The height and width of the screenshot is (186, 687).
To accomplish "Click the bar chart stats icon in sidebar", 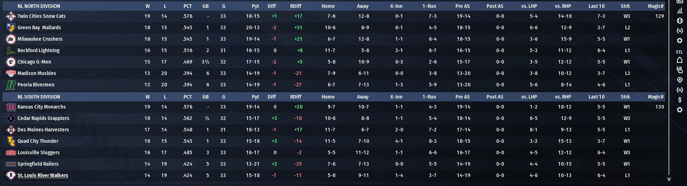I will 679,11.
